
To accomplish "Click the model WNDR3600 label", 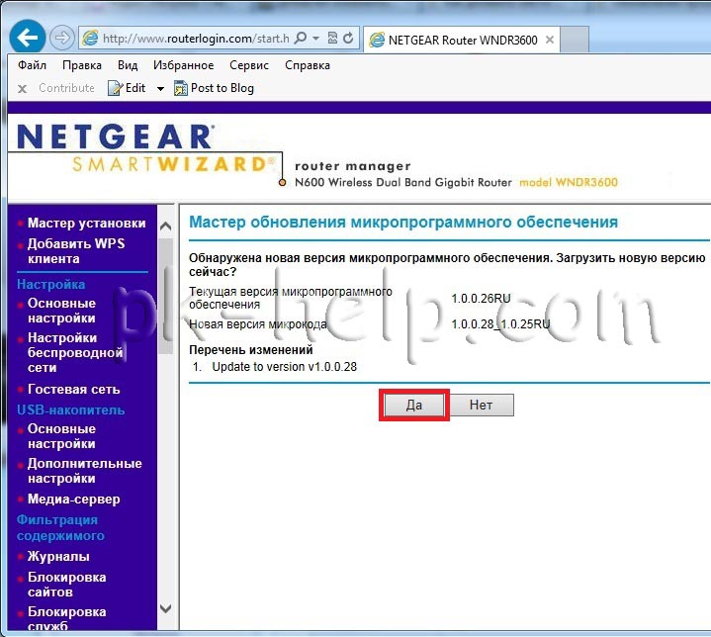I will 569,182.
